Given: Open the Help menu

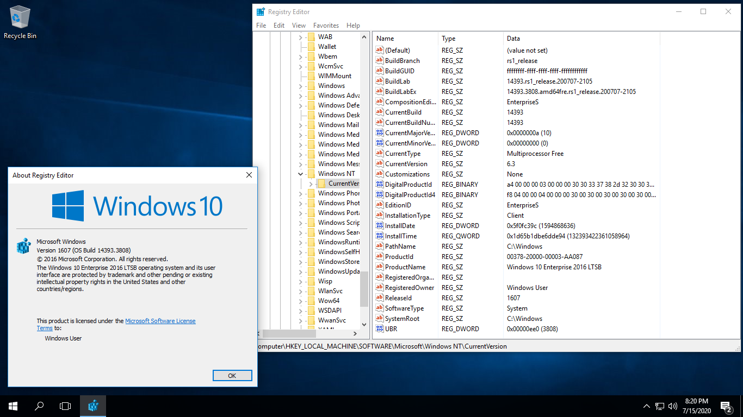Looking at the screenshot, I should (x=353, y=26).
